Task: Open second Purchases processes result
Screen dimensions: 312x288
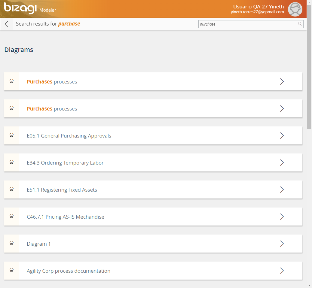Action: pyautogui.click(x=52, y=109)
